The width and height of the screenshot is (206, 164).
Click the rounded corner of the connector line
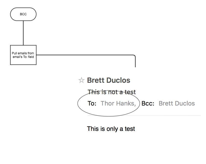135,56
